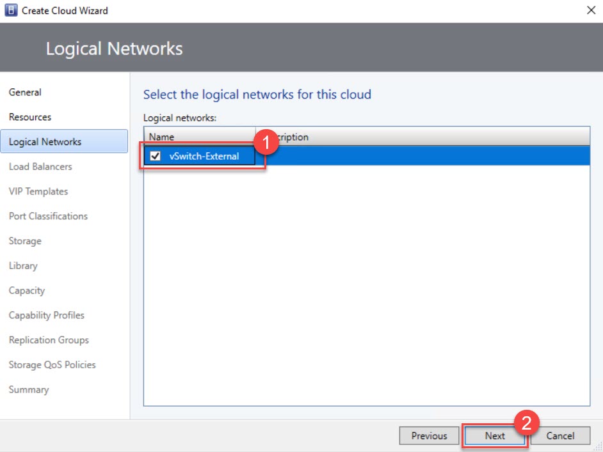The height and width of the screenshot is (452, 603).
Task: Navigate to VIP Templates
Action: click(x=37, y=191)
